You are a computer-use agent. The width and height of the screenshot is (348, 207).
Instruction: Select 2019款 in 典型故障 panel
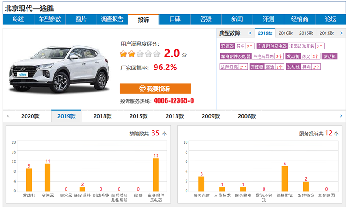point(265,33)
